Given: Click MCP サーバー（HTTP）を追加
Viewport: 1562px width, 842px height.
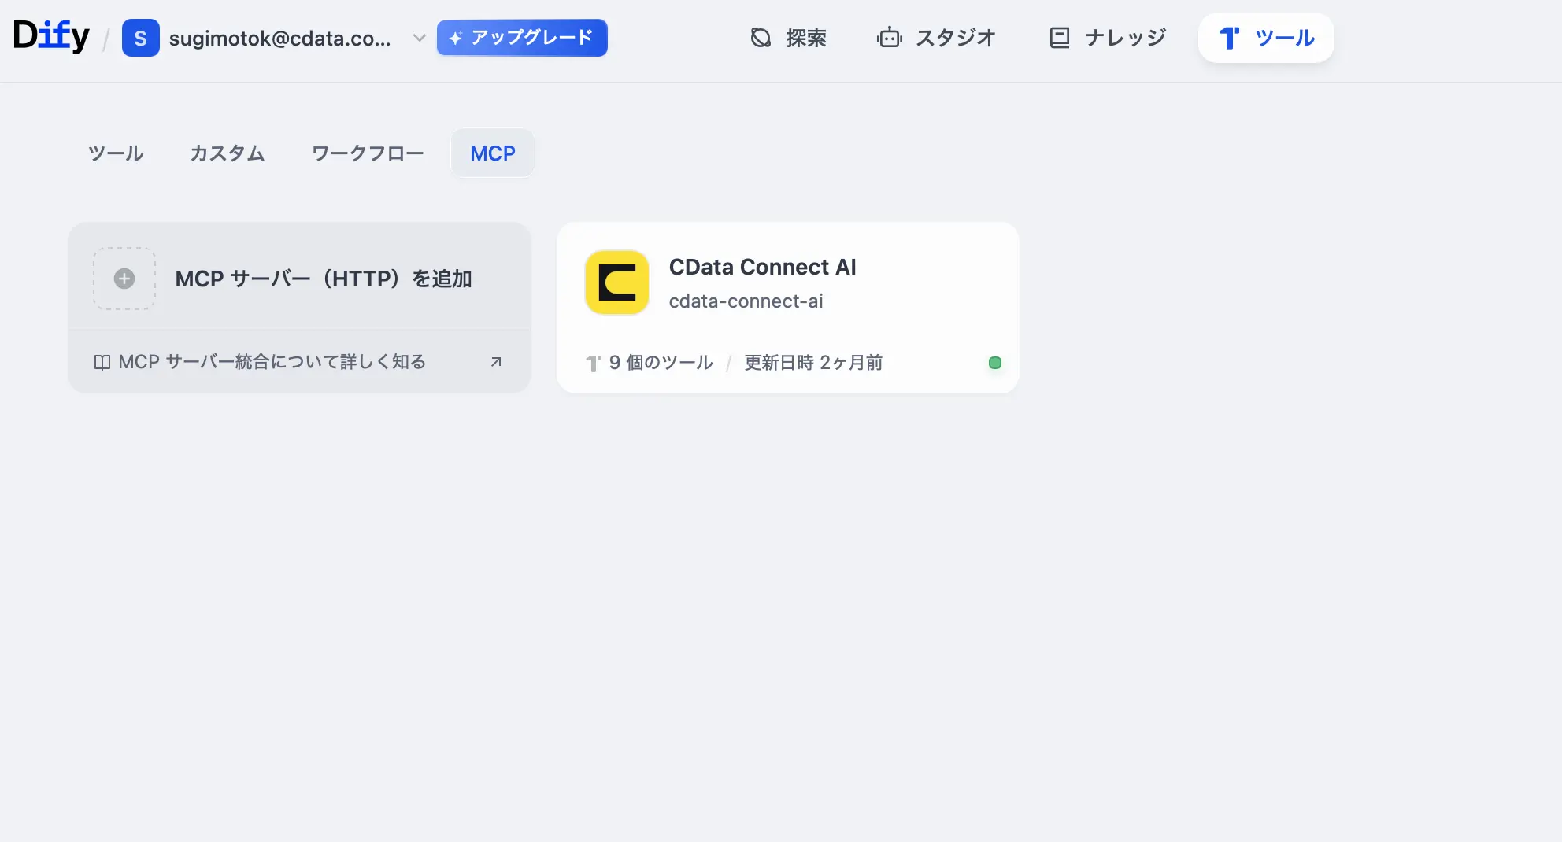Looking at the screenshot, I should point(324,279).
